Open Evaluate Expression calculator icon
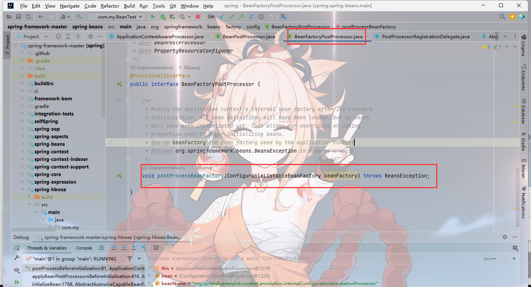This screenshot has width=531, height=287. pos(156,248)
